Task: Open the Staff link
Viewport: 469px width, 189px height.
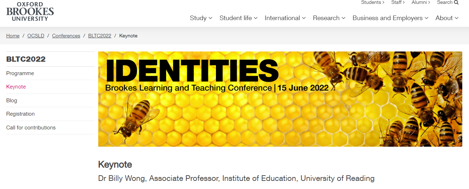Action: pos(398,2)
